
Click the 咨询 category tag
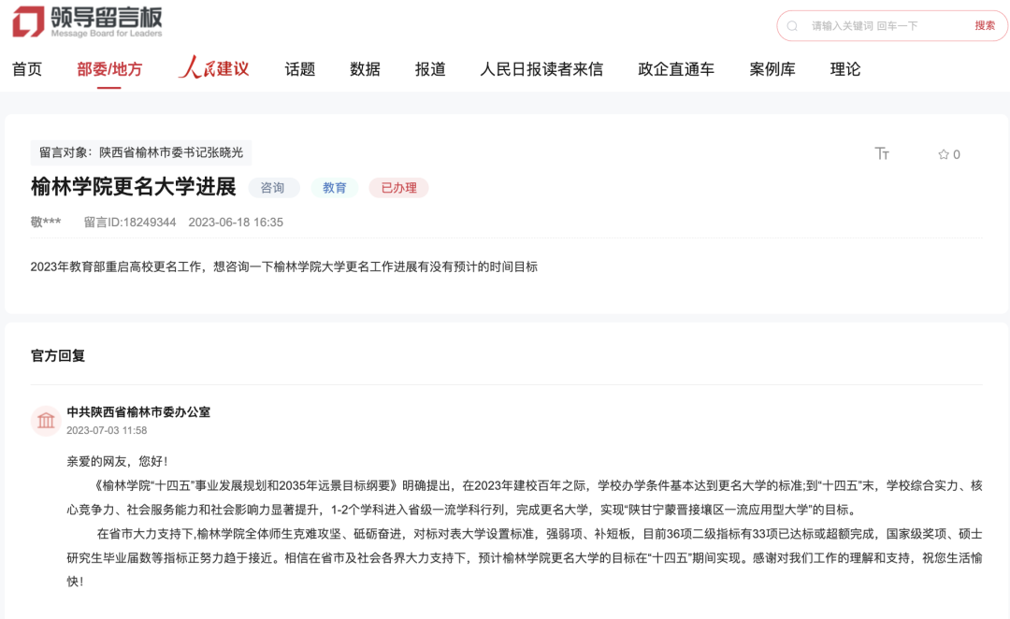tap(273, 187)
